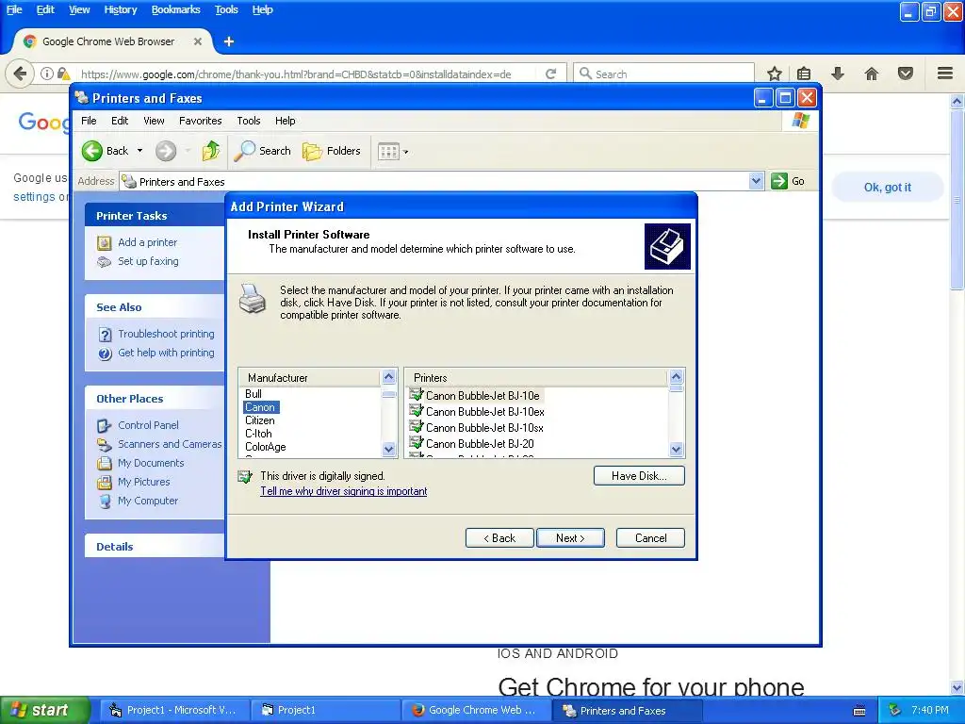965x724 pixels.
Task: Open the Firefox bookmarks list icon
Action: 804,74
